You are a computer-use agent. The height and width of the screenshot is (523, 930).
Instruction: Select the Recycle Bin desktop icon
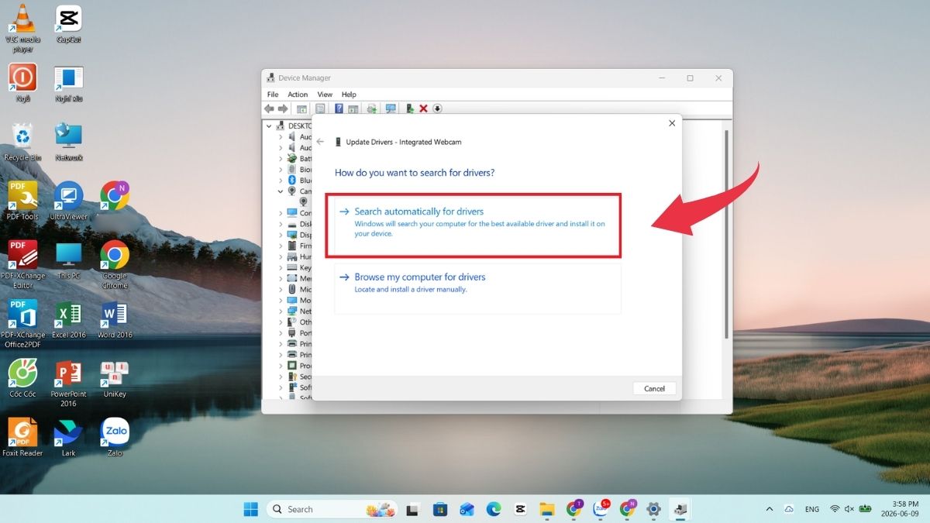(x=23, y=142)
